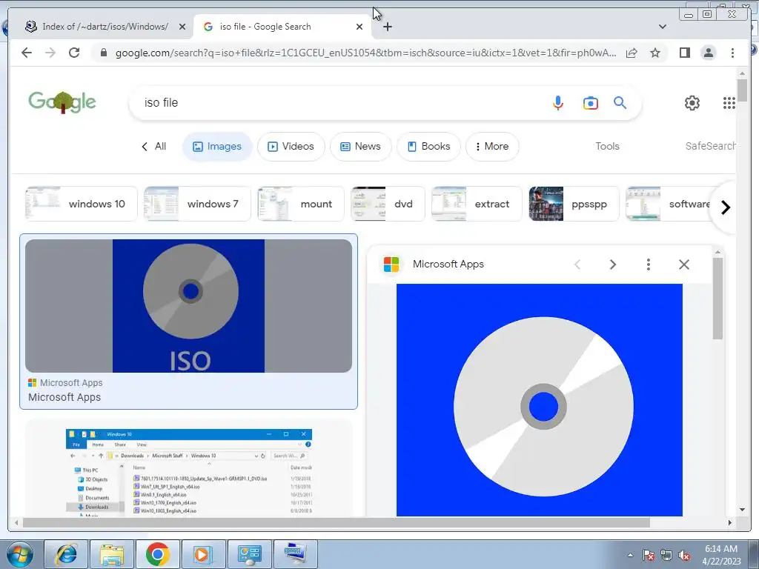This screenshot has width=759, height=569.
Task: Share this page via the share icon
Action: [632, 53]
